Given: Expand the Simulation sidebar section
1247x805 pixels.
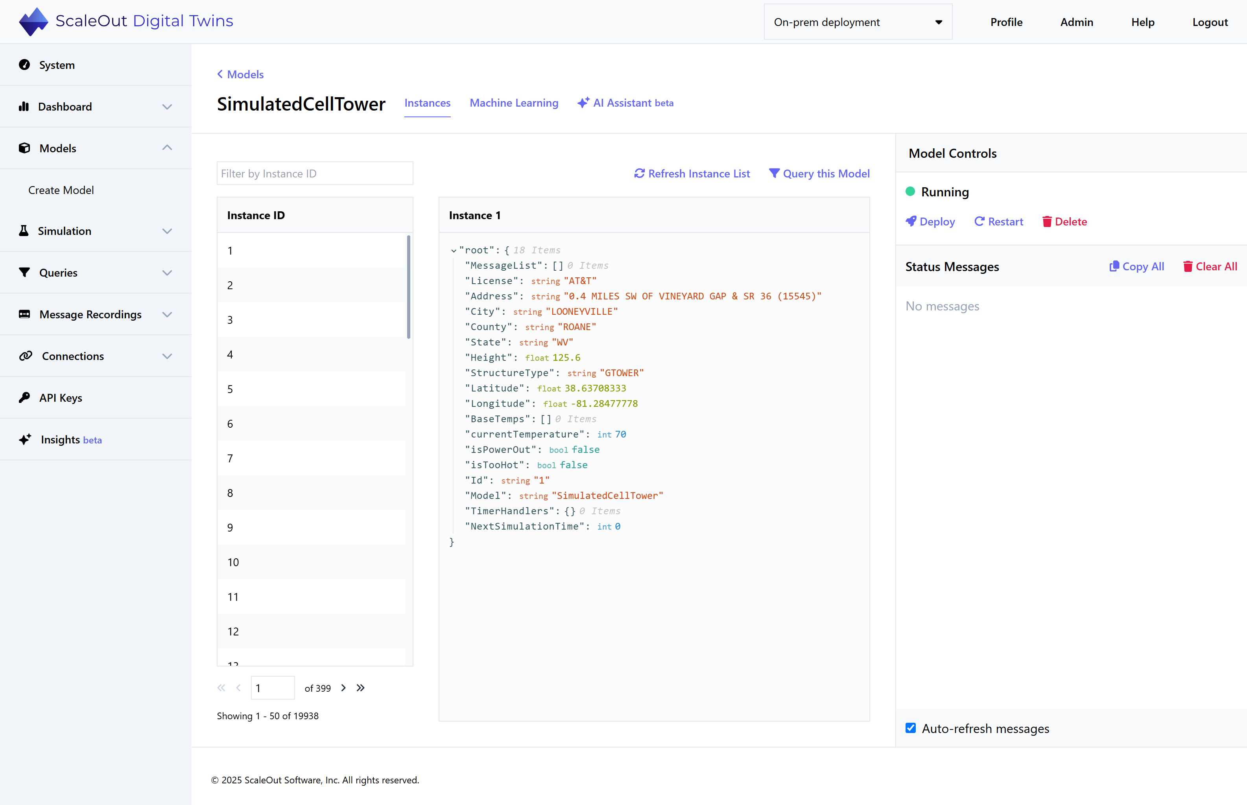Looking at the screenshot, I should 167,231.
